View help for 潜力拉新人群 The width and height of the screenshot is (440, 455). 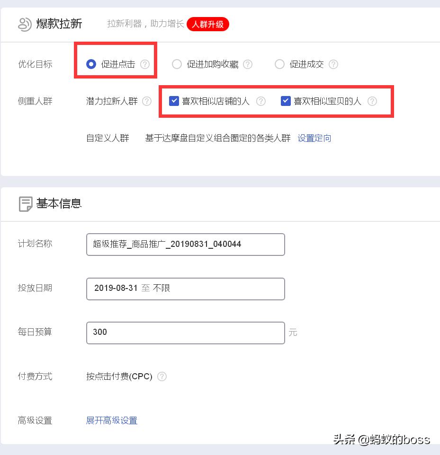(x=147, y=101)
